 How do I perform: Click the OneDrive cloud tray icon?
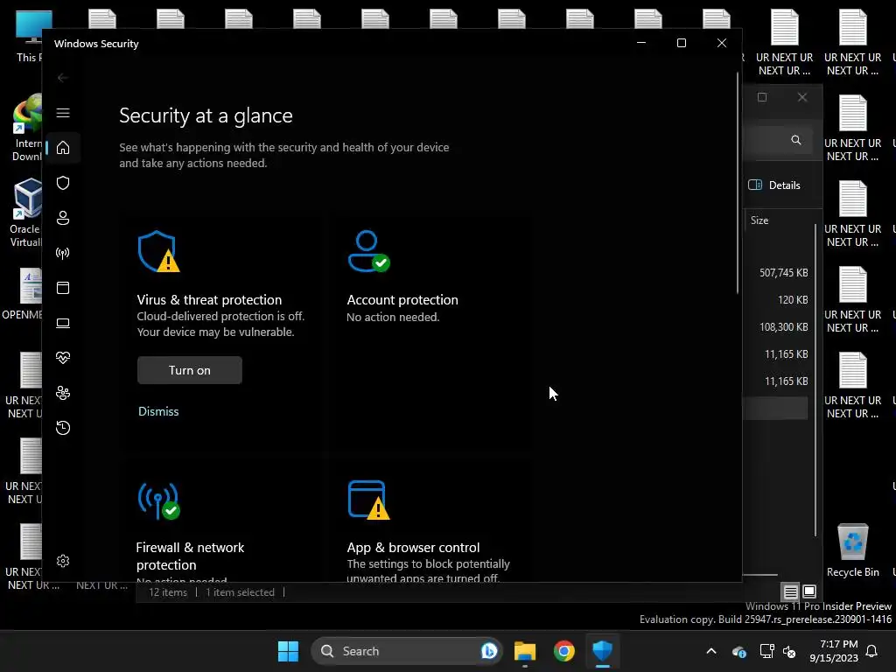tap(738, 651)
